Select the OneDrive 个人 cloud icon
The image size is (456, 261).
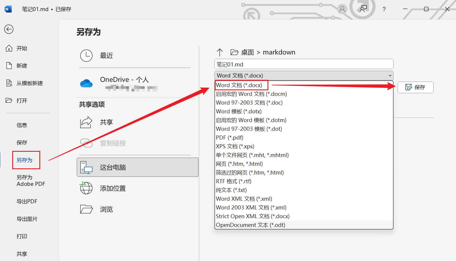point(86,83)
